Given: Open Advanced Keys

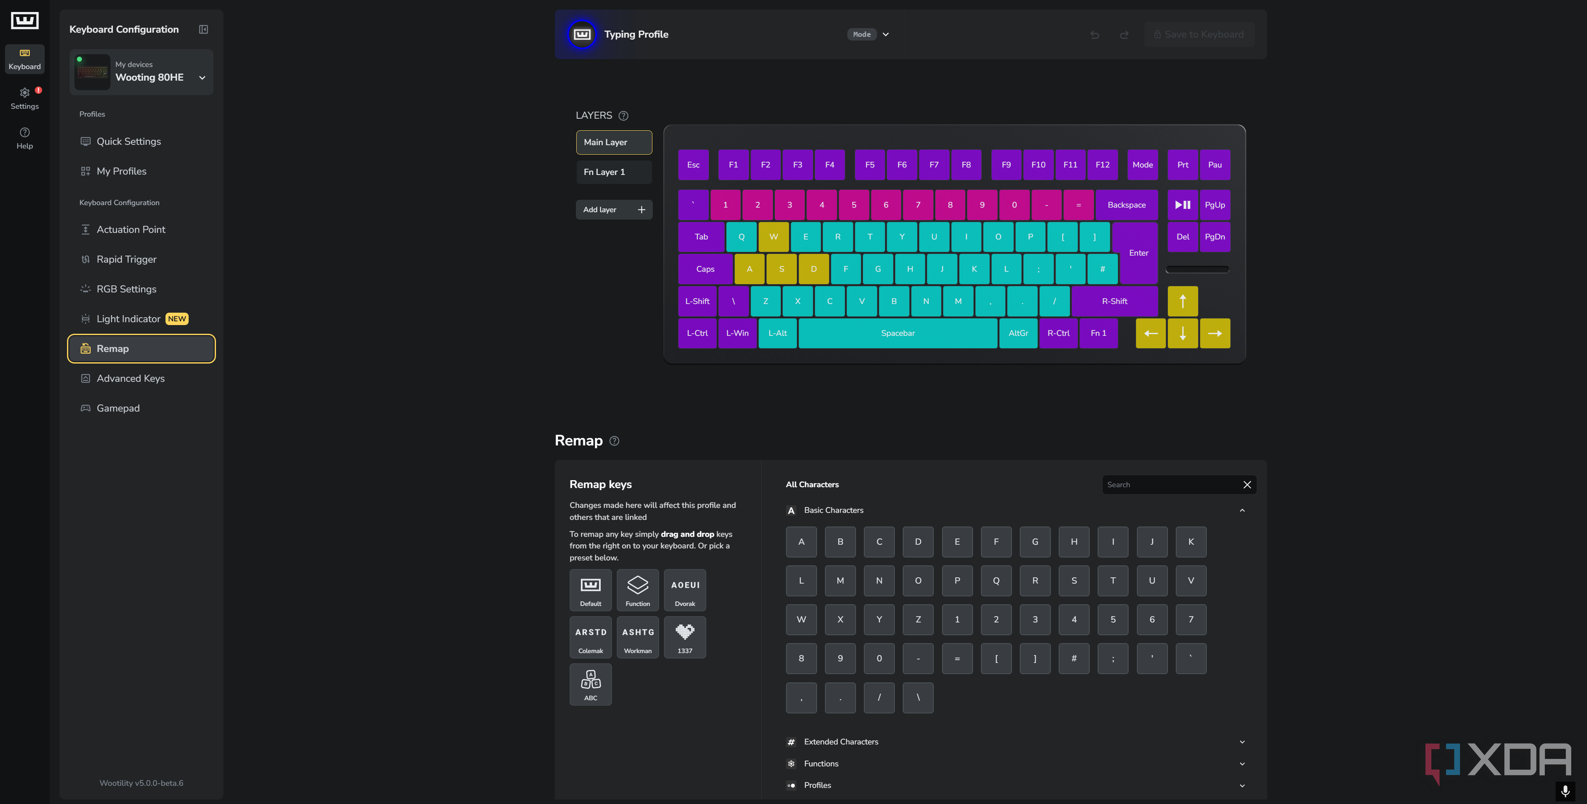Looking at the screenshot, I should [x=141, y=378].
